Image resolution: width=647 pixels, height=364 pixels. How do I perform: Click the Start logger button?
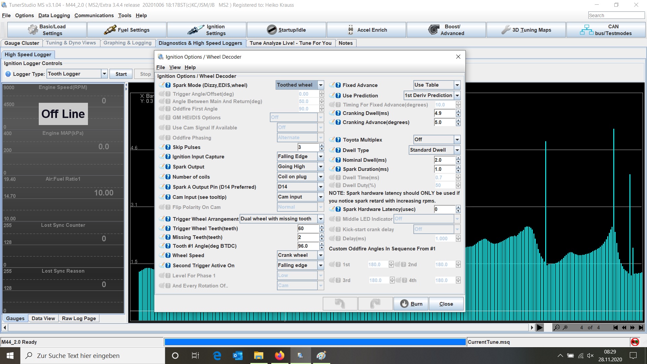121,74
